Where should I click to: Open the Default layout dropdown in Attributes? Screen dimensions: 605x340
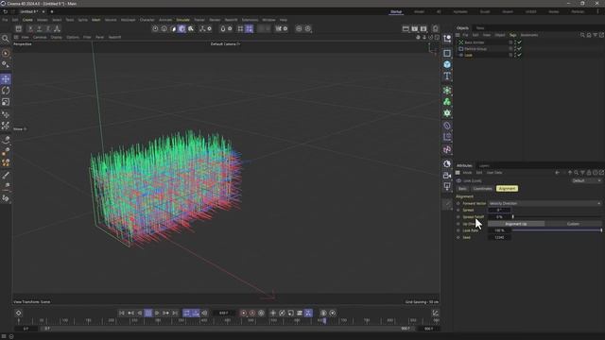tap(586, 180)
